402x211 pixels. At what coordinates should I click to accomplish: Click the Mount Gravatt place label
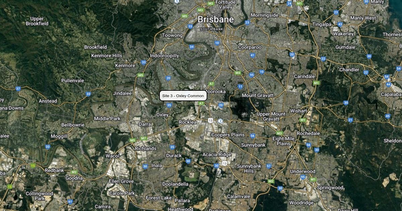click(258, 95)
